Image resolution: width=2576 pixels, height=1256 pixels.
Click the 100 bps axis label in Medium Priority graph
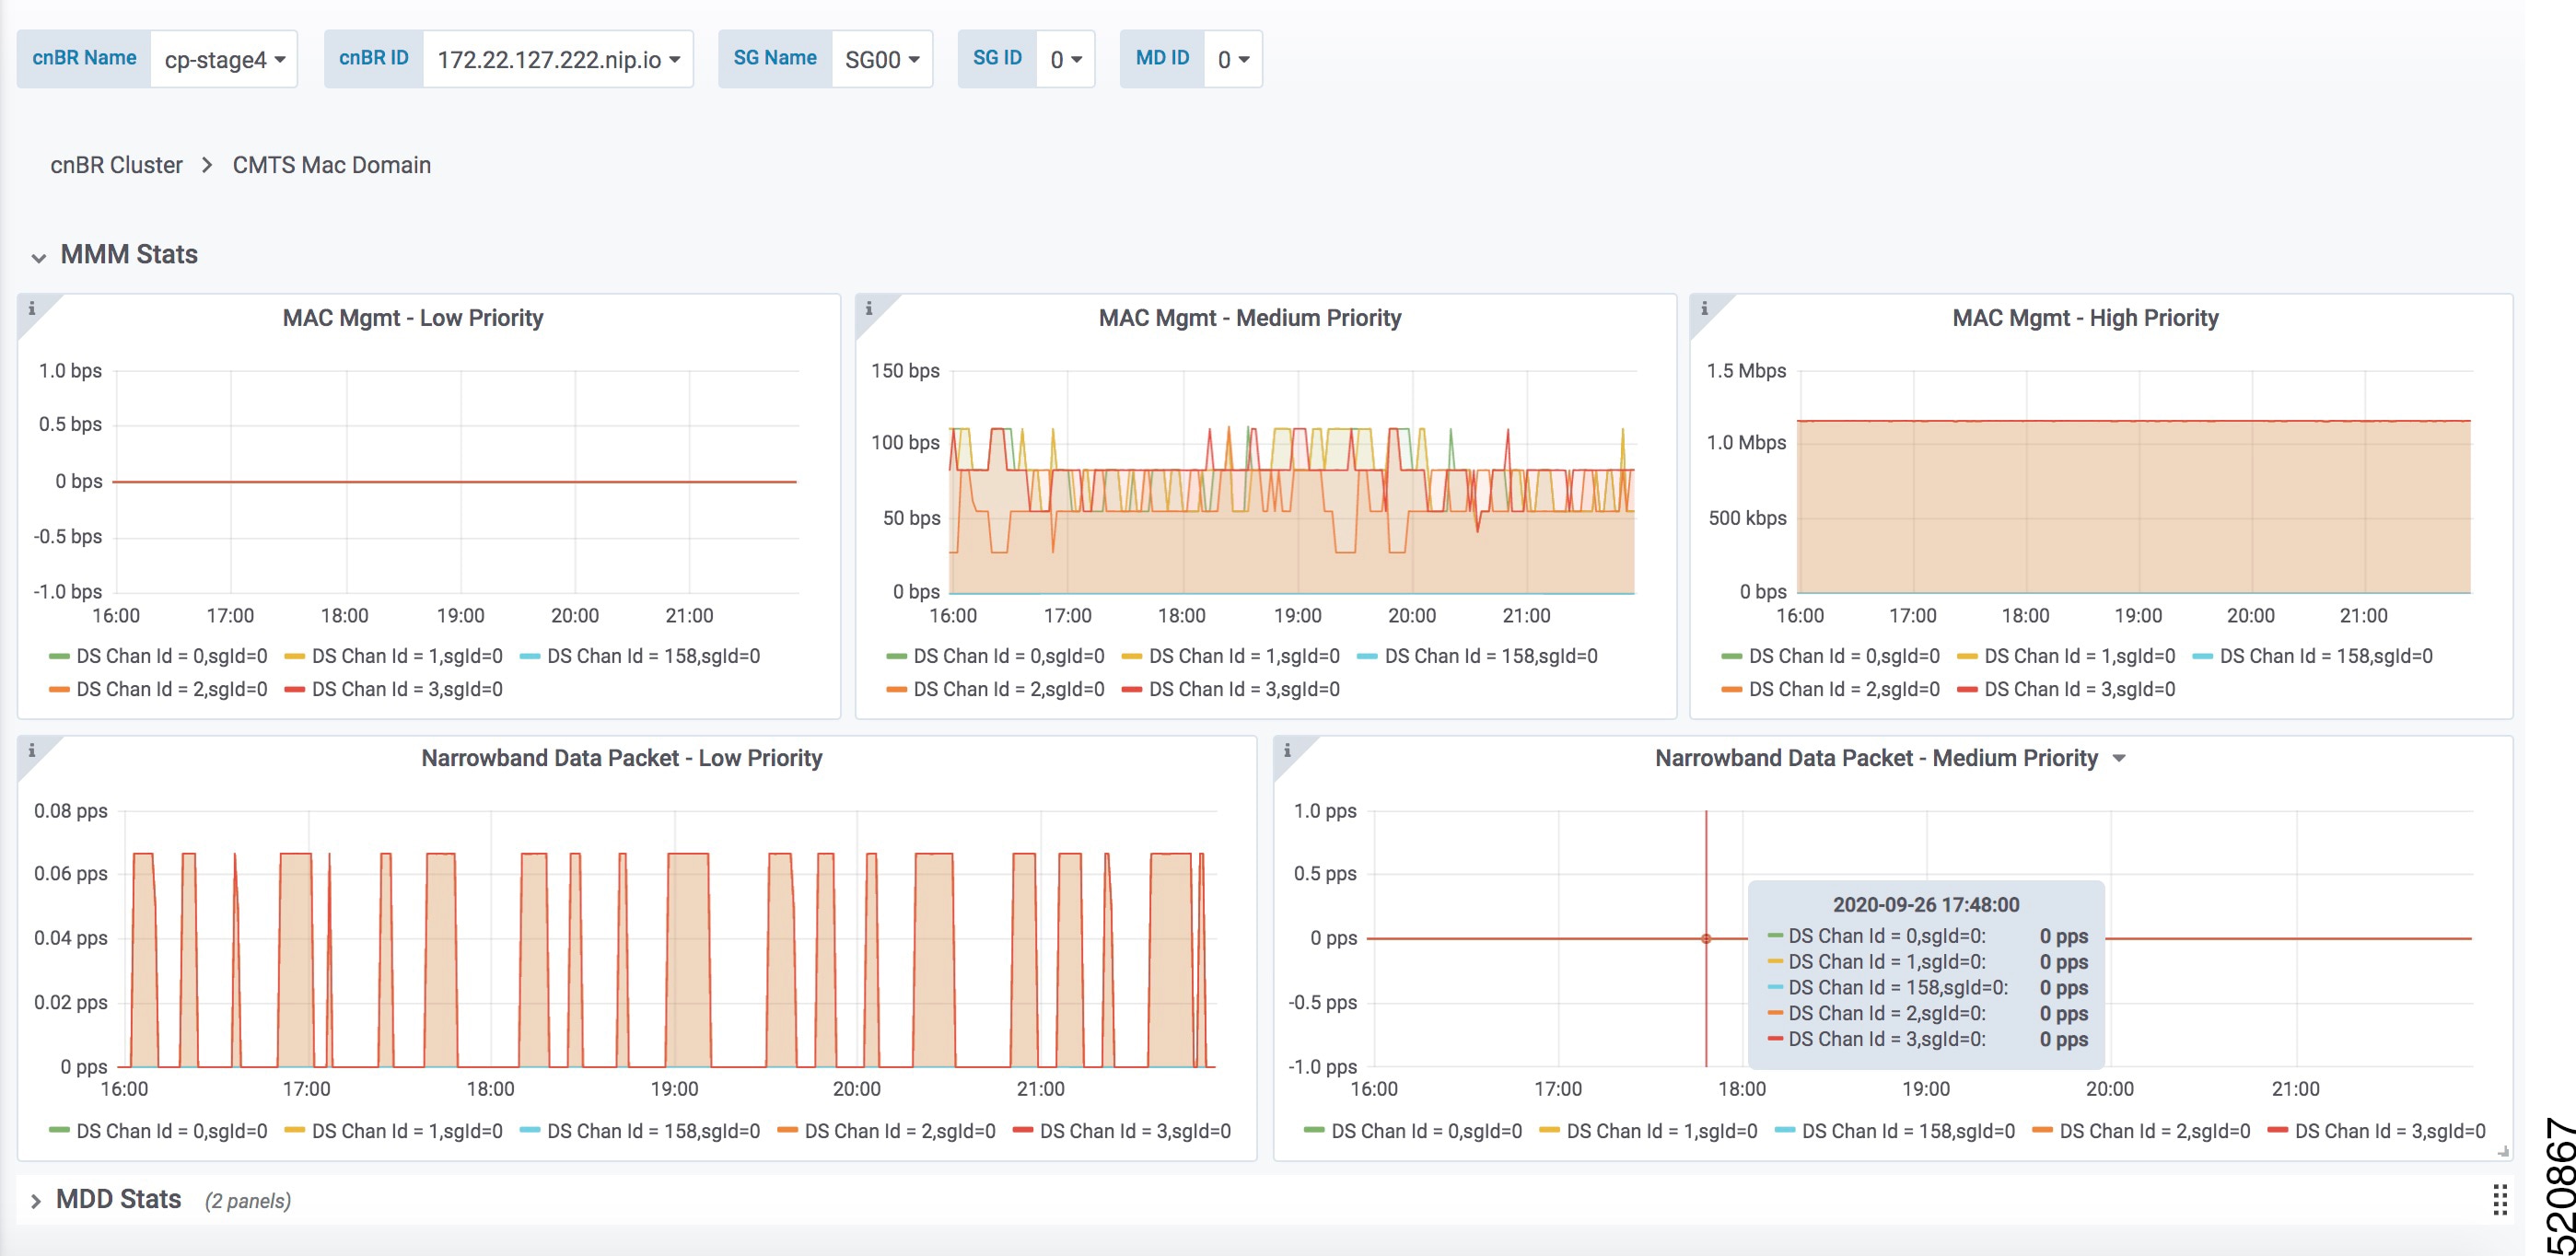(905, 443)
